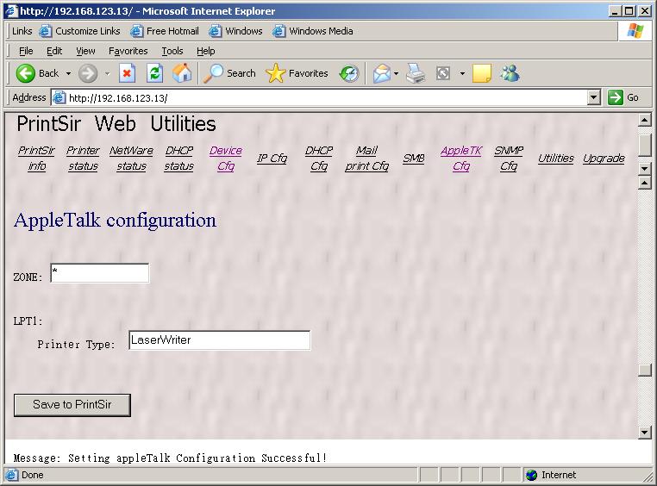
Task: Open the Address bar dropdown list
Action: click(x=593, y=97)
